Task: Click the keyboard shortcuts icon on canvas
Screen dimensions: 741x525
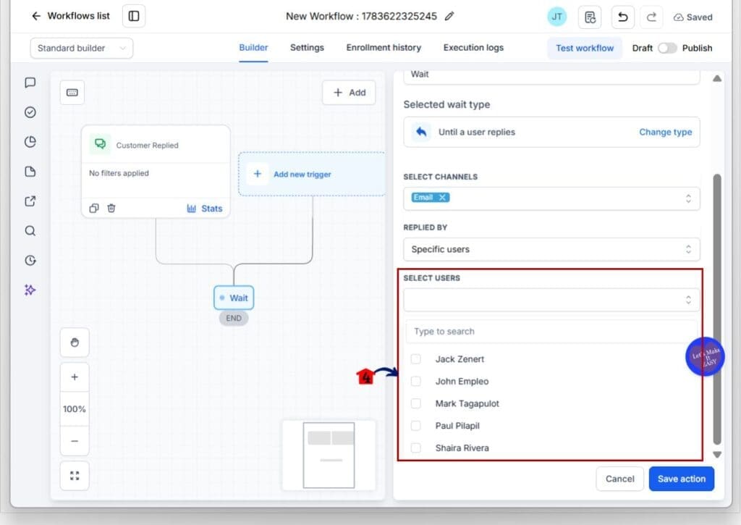Action: pos(72,93)
